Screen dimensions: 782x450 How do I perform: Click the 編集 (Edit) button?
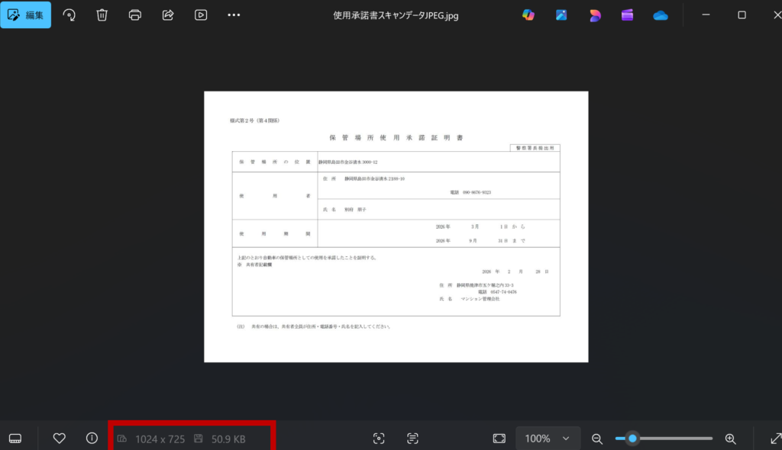(x=26, y=14)
